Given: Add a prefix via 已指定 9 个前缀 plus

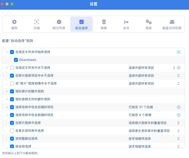Looking at the screenshot, I should 179,115.
